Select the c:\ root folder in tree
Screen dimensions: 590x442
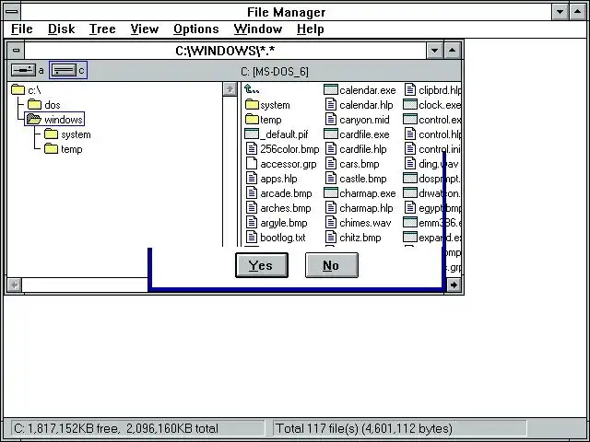pyautogui.click(x=26, y=90)
